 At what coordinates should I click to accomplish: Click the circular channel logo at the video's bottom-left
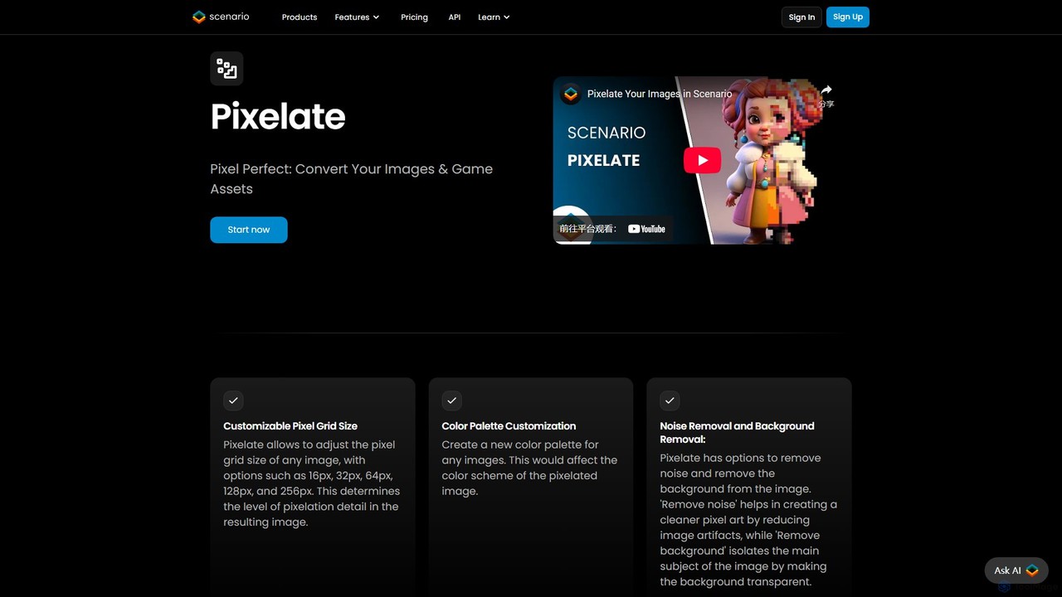572,226
